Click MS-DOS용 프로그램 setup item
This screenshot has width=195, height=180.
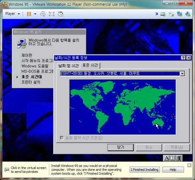[38, 72]
